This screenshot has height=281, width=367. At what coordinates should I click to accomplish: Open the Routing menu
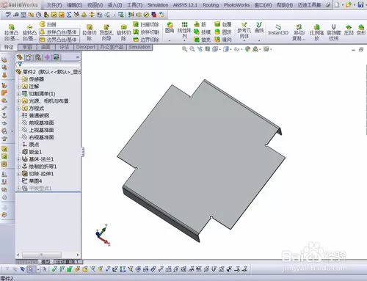[211, 5]
